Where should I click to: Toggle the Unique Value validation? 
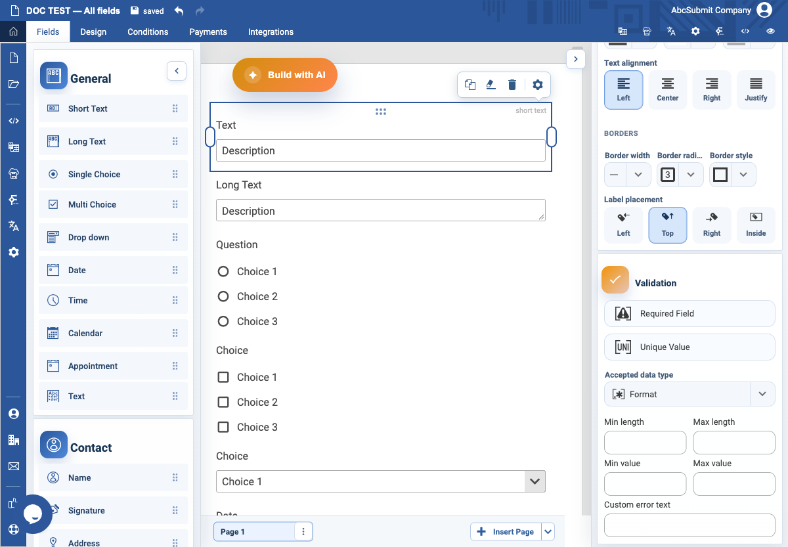point(689,347)
